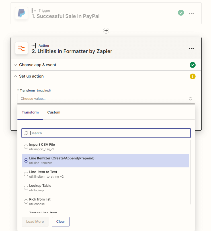
Task: Click the PayPal app icon
Action: [21, 13]
